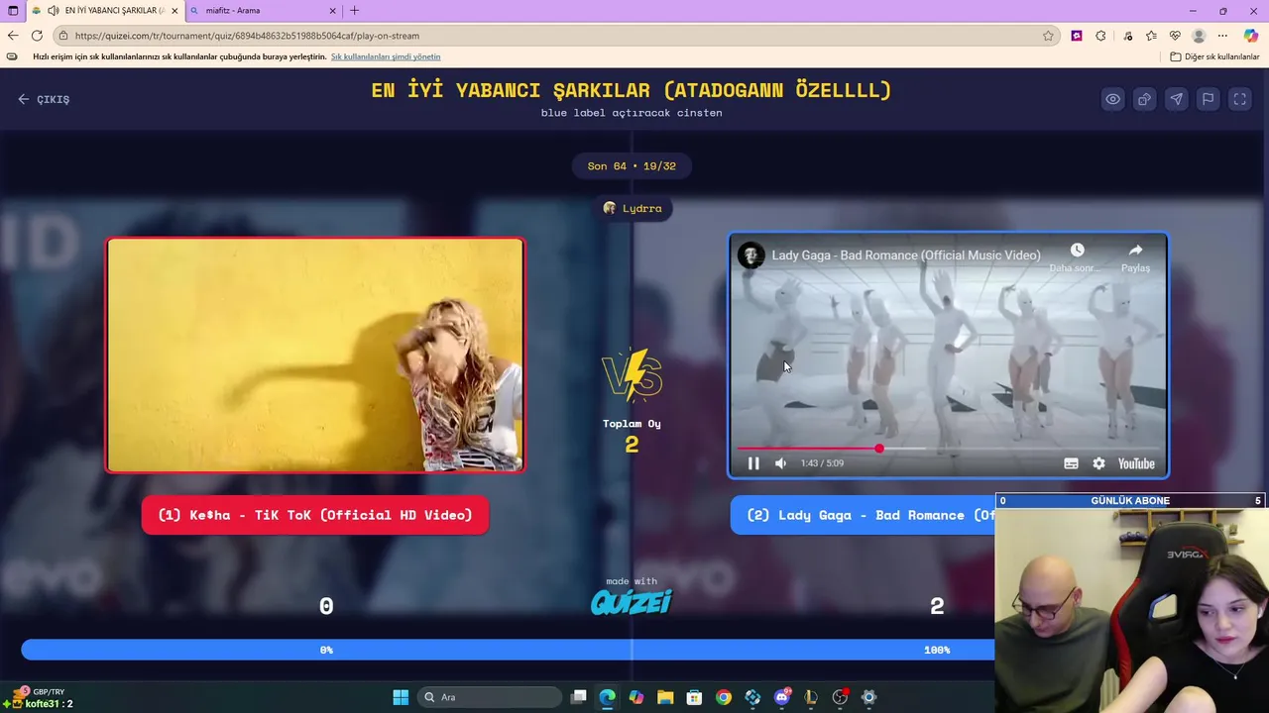The height and width of the screenshot is (713, 1269).
Task: Click the taskbar Ara search box
Action: 491,697
